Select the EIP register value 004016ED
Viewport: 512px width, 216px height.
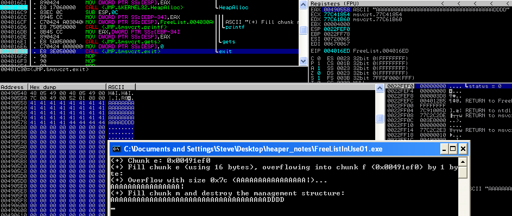tap(337, 51)
